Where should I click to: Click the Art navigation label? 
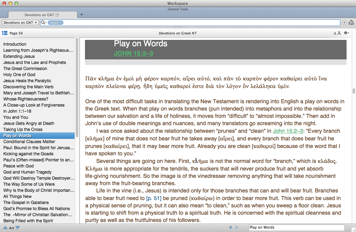tap(12, 228)
